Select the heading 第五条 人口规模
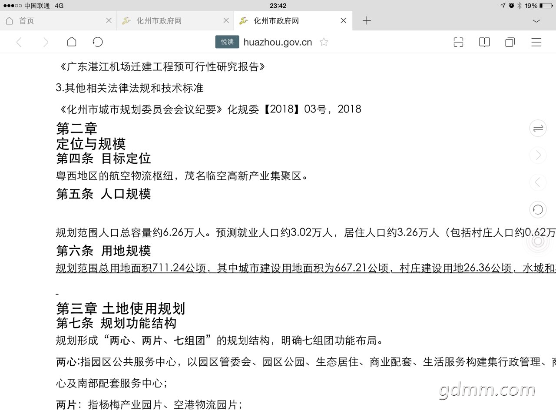 103,194
